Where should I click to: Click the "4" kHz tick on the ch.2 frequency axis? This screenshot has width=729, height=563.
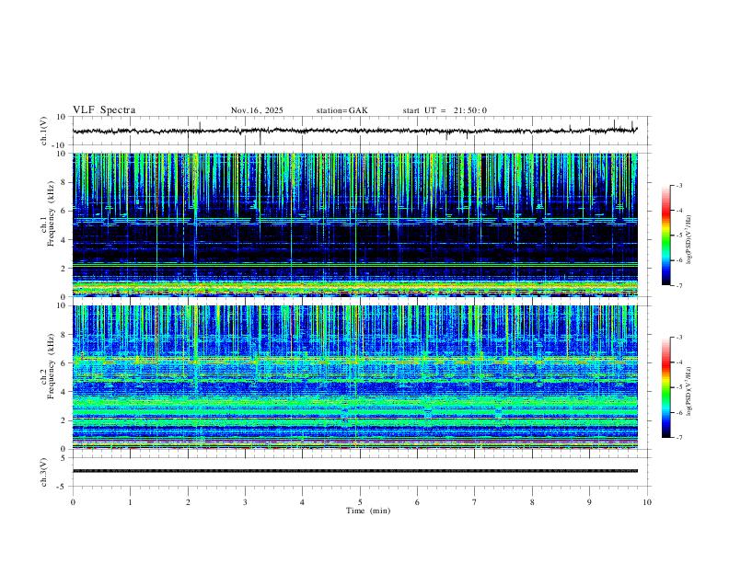[x=64, y=392]
